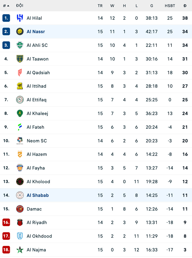Image resolution: width=192 pixels, height=258 pixels.
Task: Open the Al Nassr team name link
Action: pyautogui.click(x=36, y=32)
